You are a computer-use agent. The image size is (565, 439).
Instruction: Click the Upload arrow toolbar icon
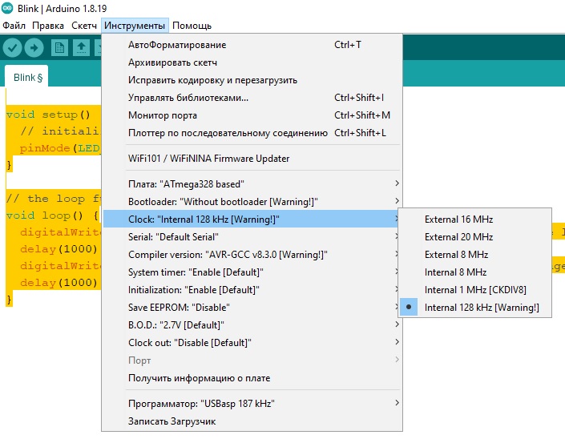coord(34,47)
